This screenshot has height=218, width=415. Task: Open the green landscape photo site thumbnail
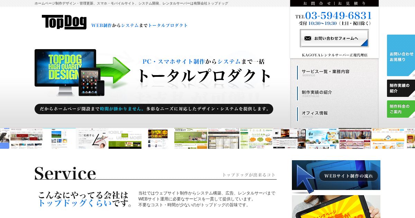(59, 138)
